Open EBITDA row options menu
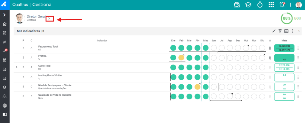The height and width of the screenshot is (123, 305). coord(298,58)
